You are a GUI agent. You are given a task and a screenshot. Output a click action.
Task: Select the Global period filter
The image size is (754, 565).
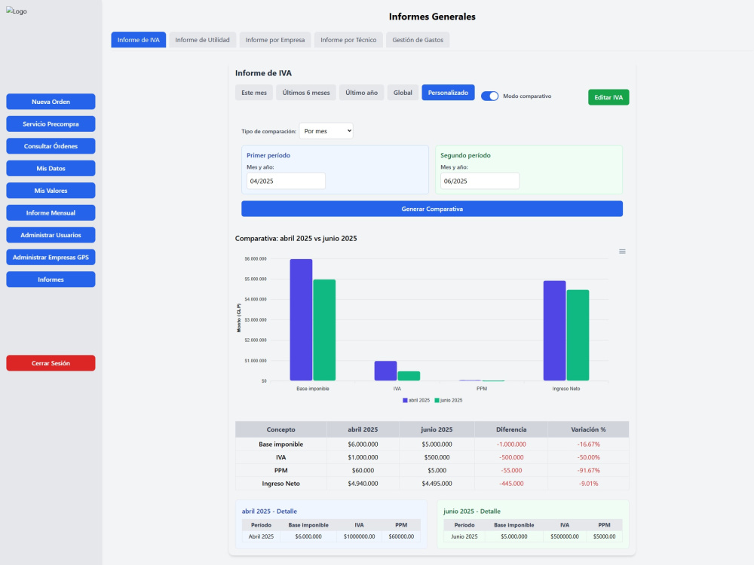[403, 92]
